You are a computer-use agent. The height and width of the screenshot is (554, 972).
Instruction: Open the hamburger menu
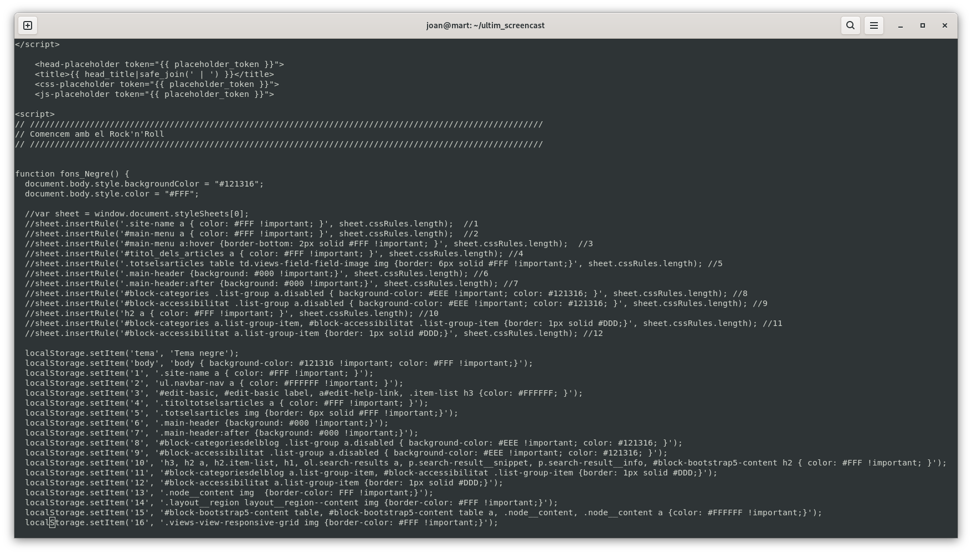(x=874, y=25)
